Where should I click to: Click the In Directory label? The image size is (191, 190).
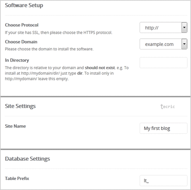(x=17, y=60)
